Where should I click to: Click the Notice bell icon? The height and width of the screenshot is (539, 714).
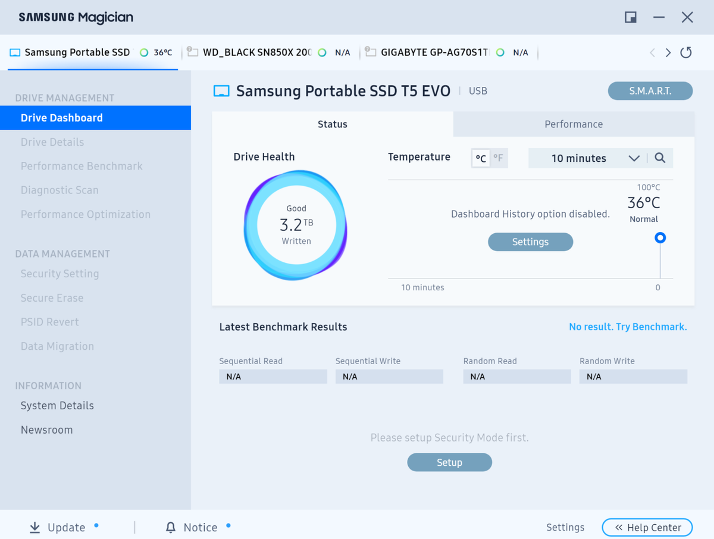[170, 527]
